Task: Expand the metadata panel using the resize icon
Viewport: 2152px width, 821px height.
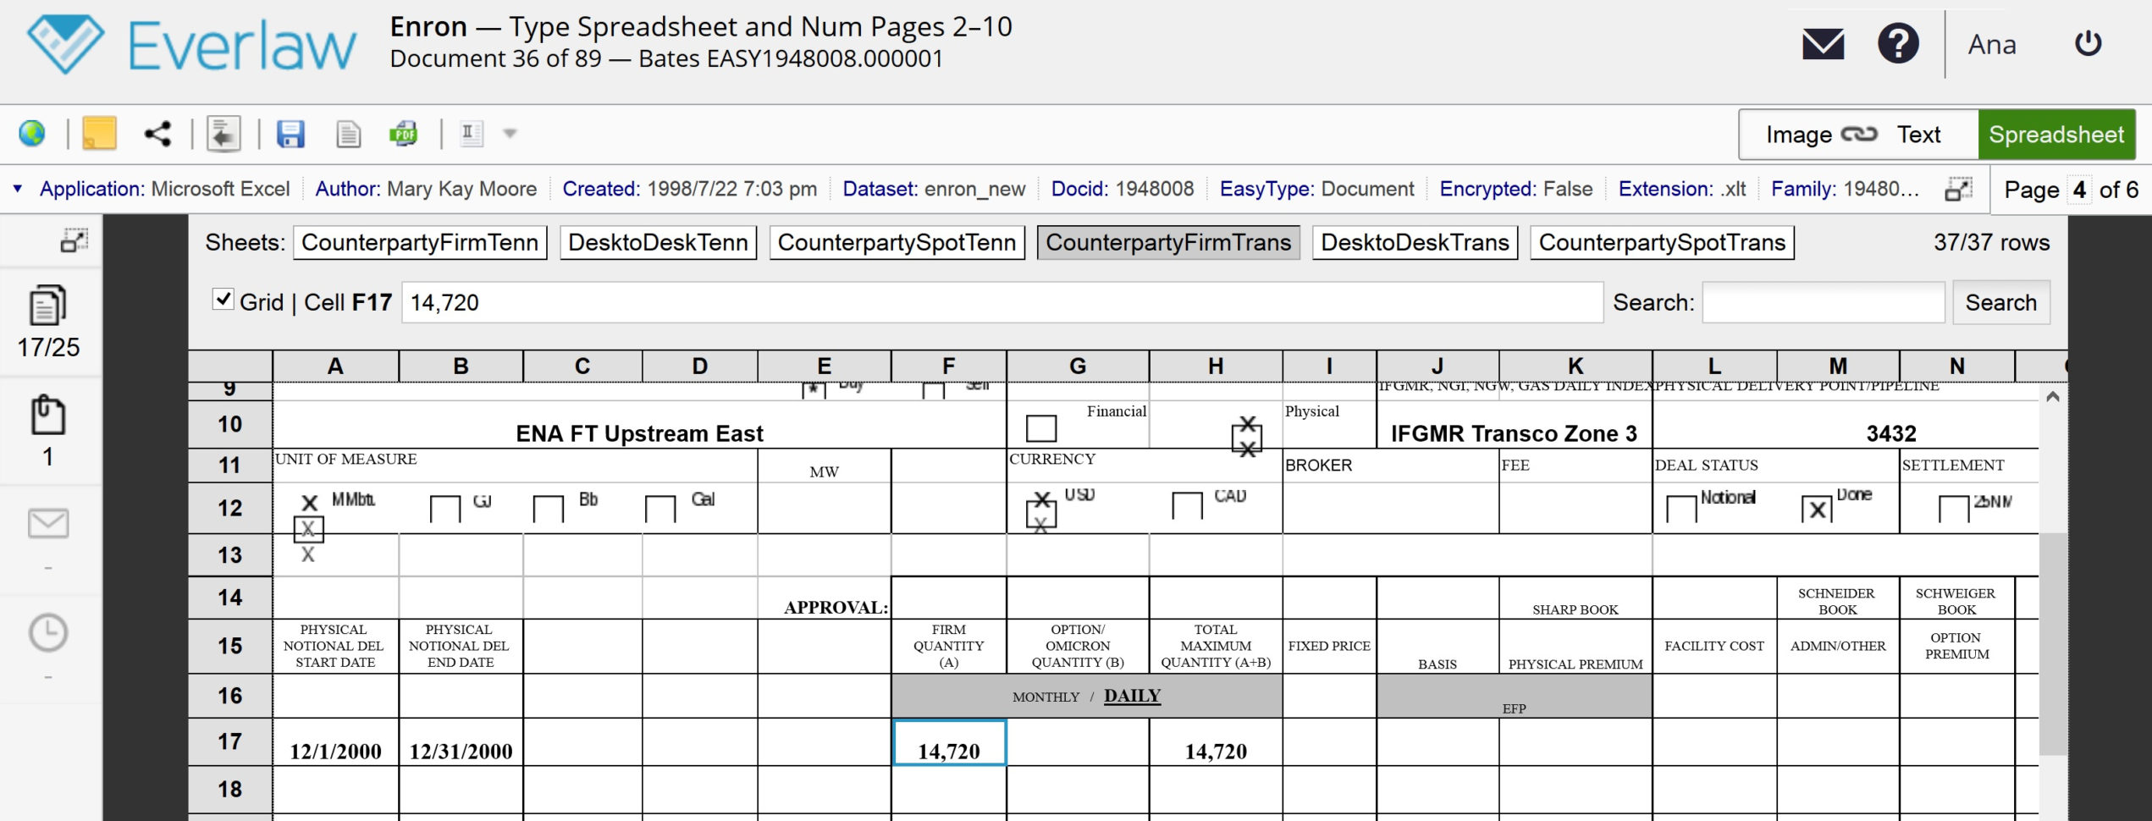Action: (x=1958, y=190)
